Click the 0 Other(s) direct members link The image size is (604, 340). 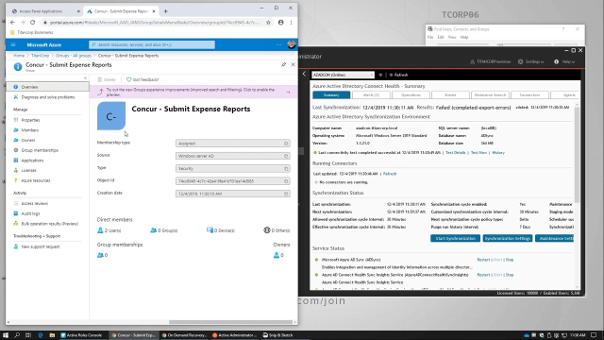pyautogui.click(x=277, y=230)
